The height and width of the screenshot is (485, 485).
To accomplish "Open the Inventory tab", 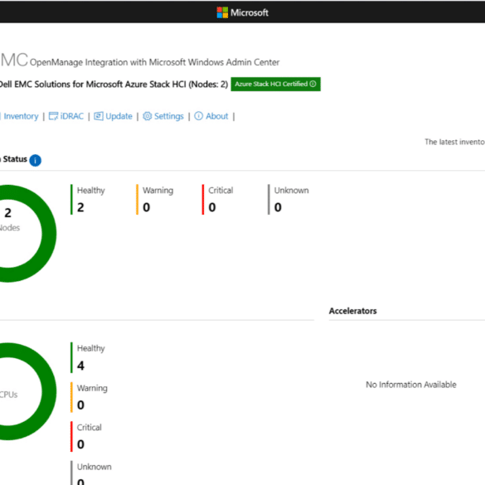I will tap(21, 116).
